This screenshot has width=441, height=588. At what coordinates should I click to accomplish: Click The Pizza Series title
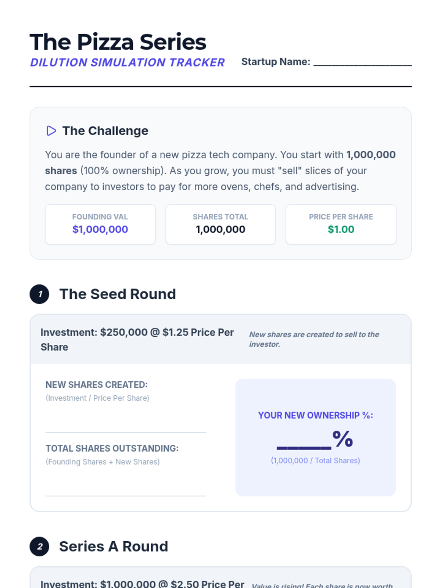point(118,42)
